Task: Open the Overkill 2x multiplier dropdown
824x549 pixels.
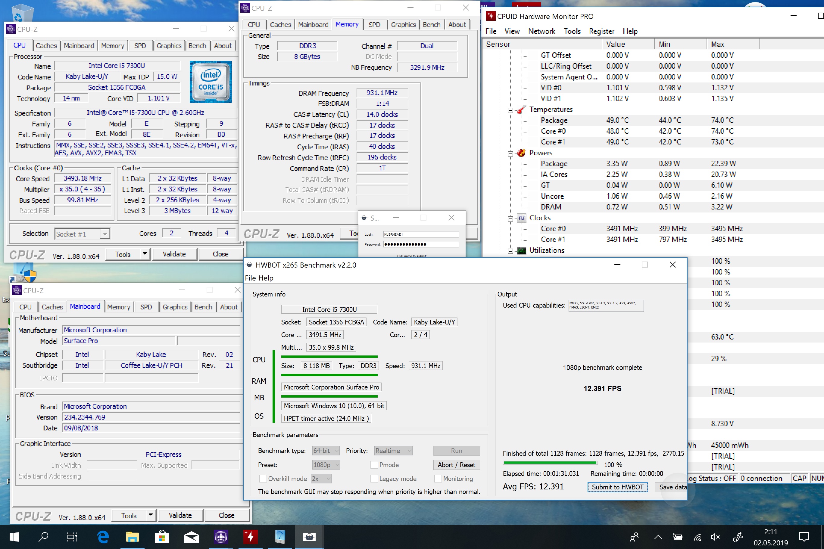Action: click(x=321, y=479)
